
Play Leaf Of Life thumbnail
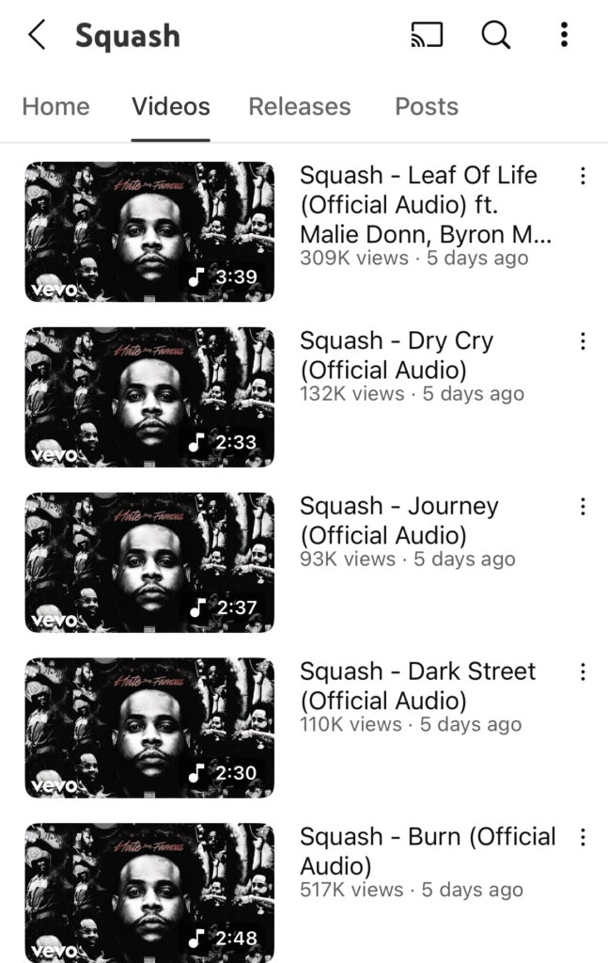click(149, 231)
